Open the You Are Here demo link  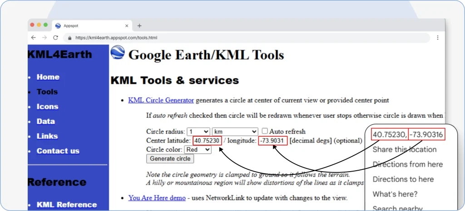(x=157, y=198)
